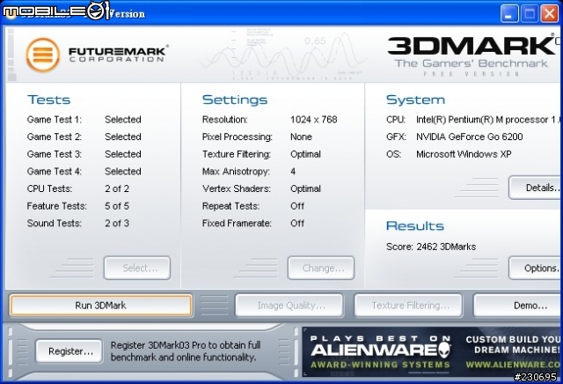Click Repeat Tests value 'Off'
This screenshot has width=563, height=384.
click(297, 206)
